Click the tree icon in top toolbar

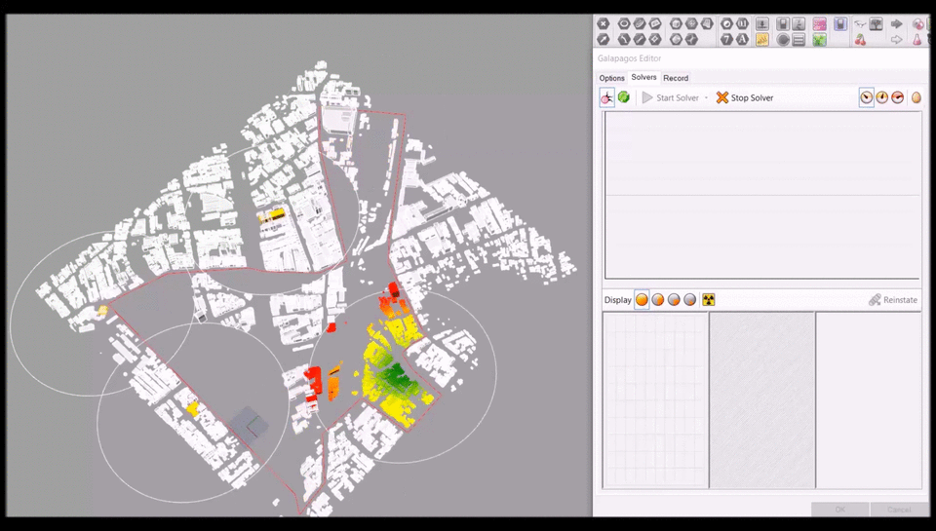(x=876, y=24)
